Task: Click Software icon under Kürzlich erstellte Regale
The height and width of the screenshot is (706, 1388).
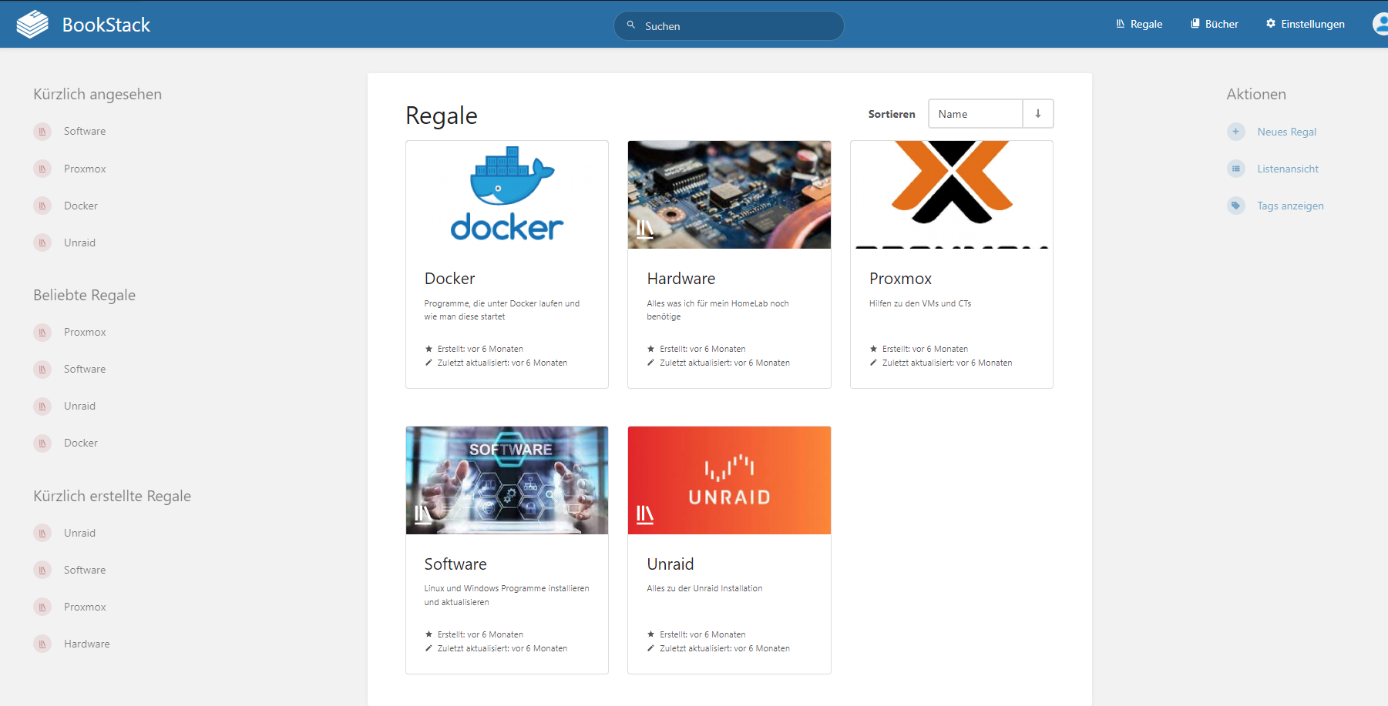Action: pyautogui.click(x=42, y=570)
